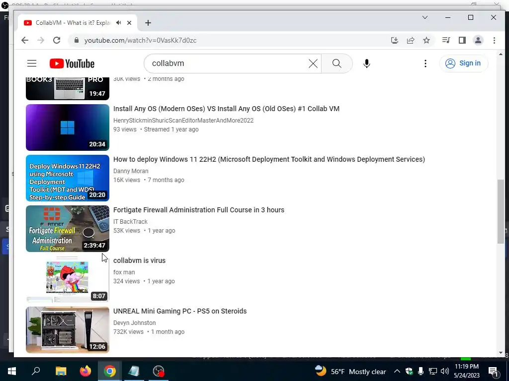This screenshot has width=509, height=381.
Task: Click Mini Gaming PC thumbnail 12:06
Action: (x=68, y=329)
